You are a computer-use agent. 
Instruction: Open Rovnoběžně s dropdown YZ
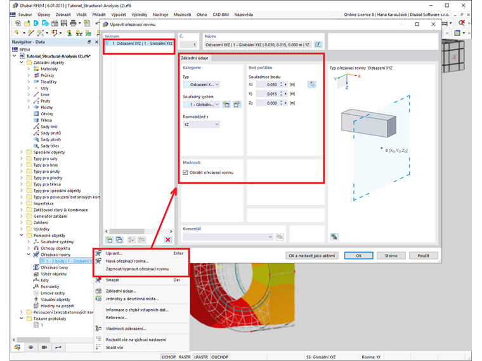click(x=201, y=124)
